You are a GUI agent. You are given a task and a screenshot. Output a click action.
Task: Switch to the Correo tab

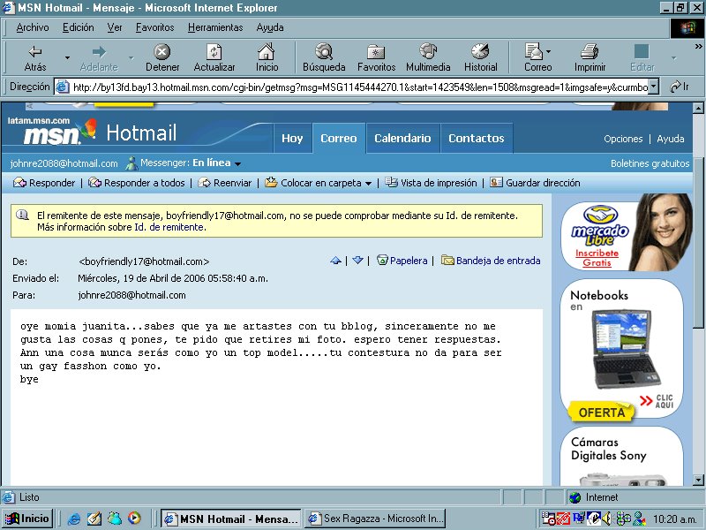(x=339, y=138)
